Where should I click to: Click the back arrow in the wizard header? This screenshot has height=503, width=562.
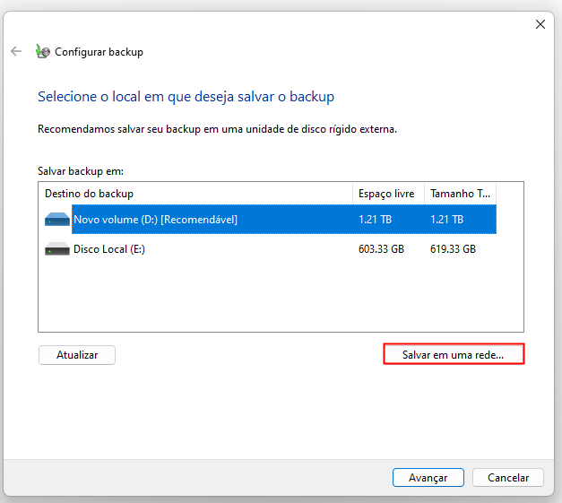click(16, 51)
